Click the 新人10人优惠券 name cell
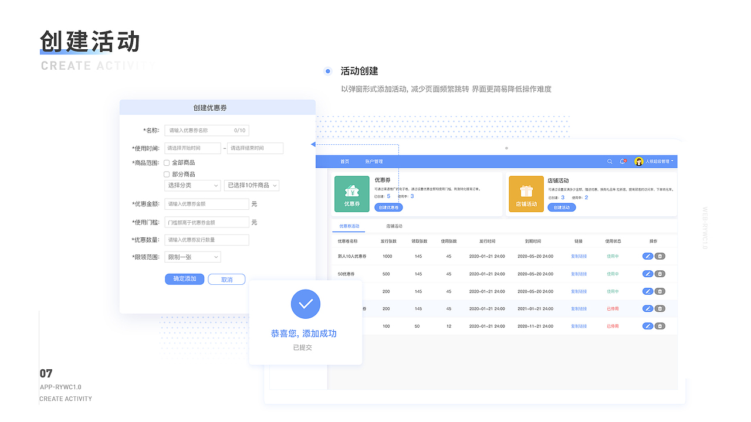This screenshot has width=751, height=422. click(352, 256)
